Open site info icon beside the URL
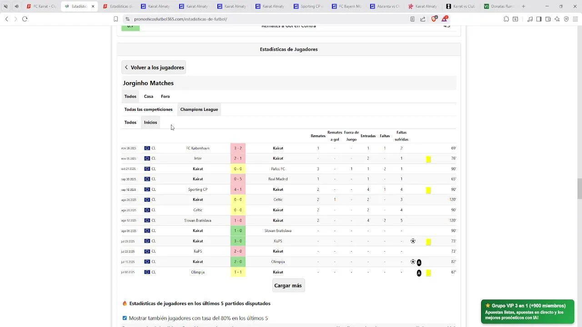 pyautogui.click(x=127, y=19)
